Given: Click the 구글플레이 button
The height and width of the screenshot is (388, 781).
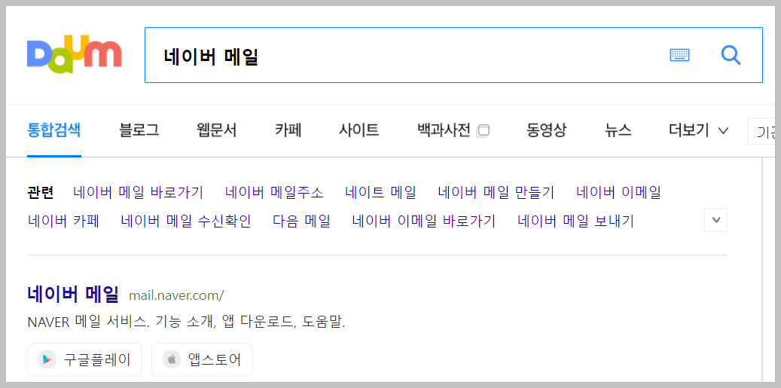Looking at the screenshot, I should click(84, 359).
